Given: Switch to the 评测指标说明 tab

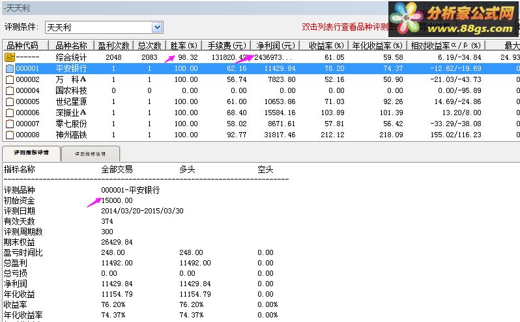Looking at the screenshot, I should [90, 154].
